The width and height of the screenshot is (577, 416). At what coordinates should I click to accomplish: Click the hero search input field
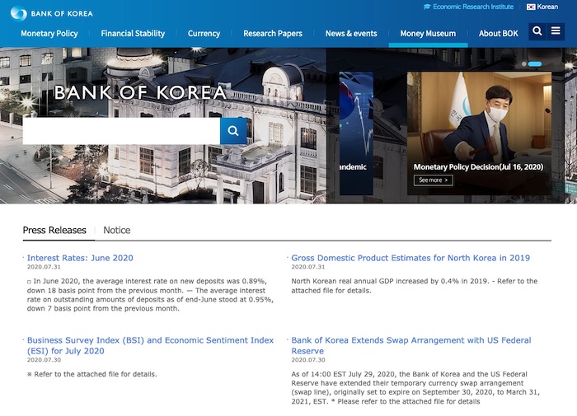(x=121, y=131)
